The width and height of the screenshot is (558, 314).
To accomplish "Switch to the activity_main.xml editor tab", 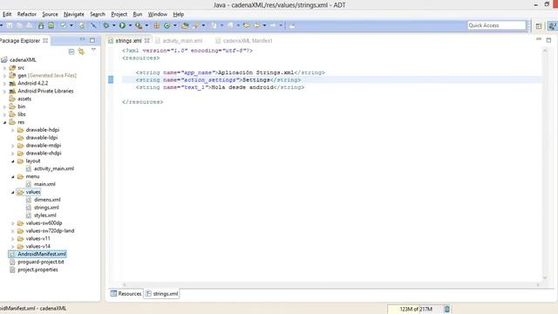I will 179,41.
